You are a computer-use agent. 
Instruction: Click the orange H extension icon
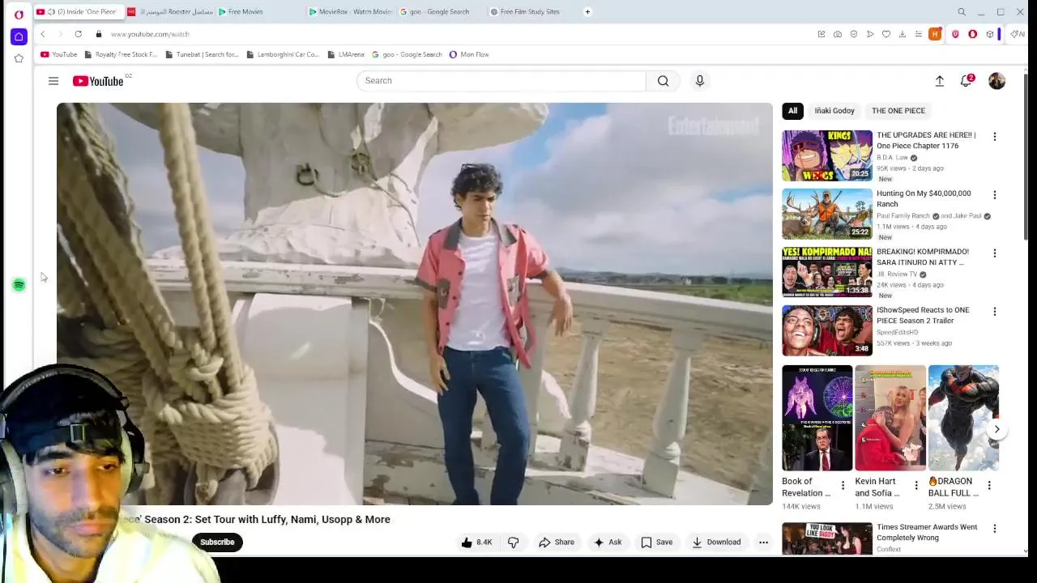[935, 34]
